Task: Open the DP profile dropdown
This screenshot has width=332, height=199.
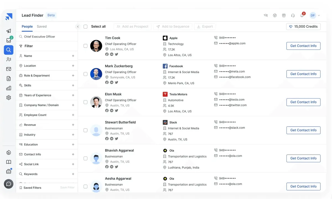Action: click(315, 16)
